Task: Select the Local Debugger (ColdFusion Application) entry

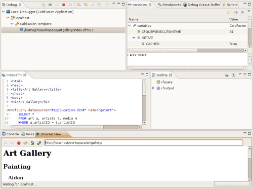Action: tap(42, 12)
